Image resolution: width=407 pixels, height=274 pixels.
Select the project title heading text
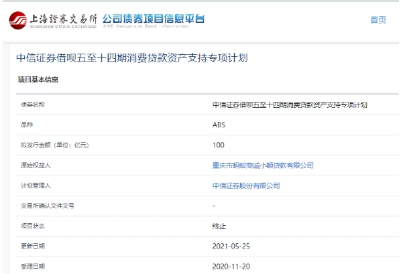(x=132, y=58)
